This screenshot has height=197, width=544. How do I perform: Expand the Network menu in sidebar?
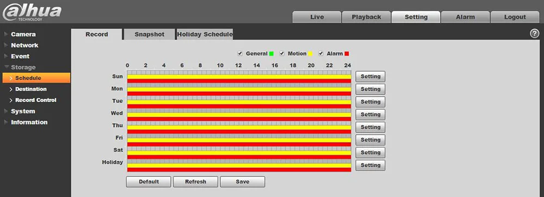click(x=24, y=46)
